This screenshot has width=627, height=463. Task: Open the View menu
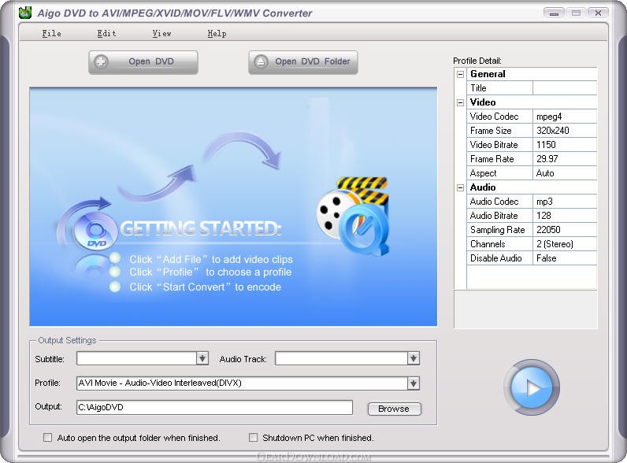click(161, 34)
